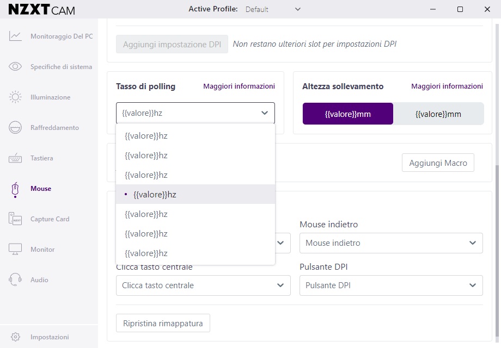Screen dimensions: 501x348
Task: Open the Monitoraggio Del PC chart icon
Action: tap(15, 36)
